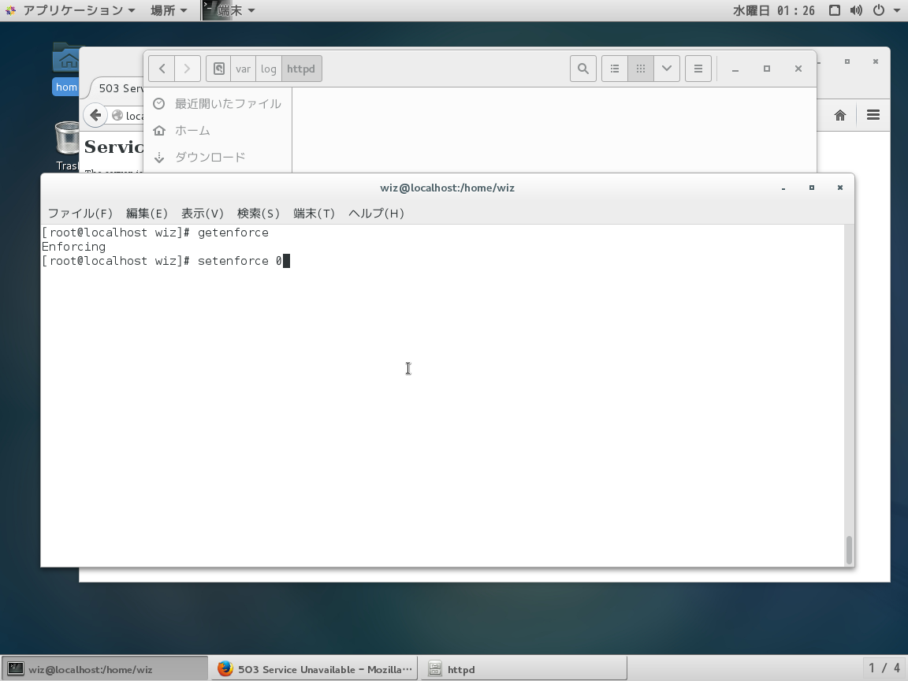Minimize the file manager window

click(x=735, y=69)
